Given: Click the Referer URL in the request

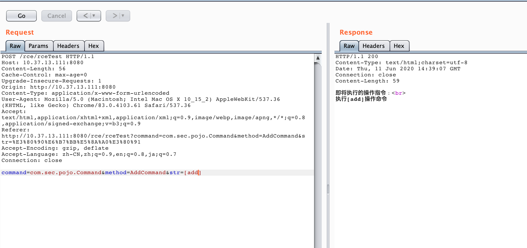Looking at the screenshot, I should click(153, 136).
